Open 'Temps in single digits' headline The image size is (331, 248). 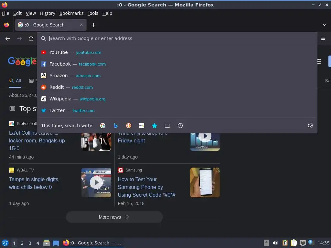(x=34, y=183)
